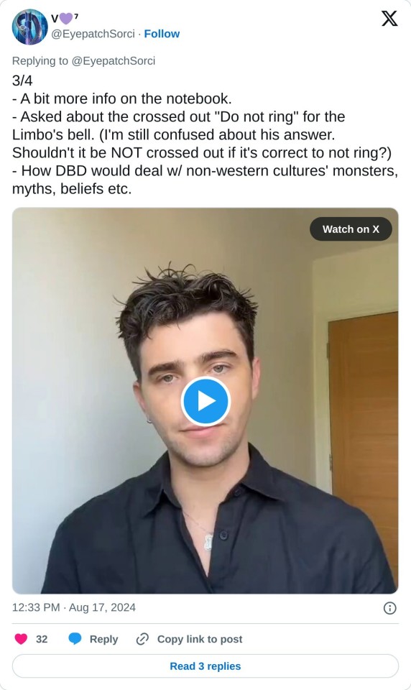The width and height of the screenshot is (411, 690).
Task: Click the 32 likes count
Action: pyautogui.click(x=42, y=639)
